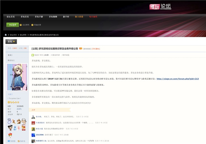The image size is (206, 144).
Task: Click the 大园丁 user group label
Action: 10,94
